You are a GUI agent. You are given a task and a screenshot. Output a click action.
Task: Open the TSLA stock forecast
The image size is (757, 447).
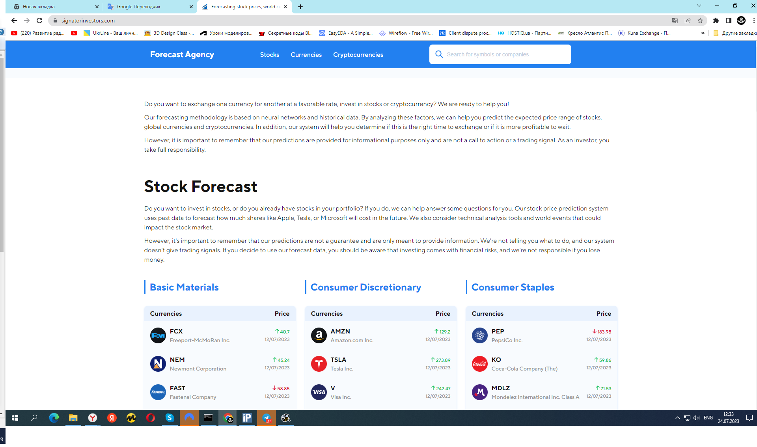(380, 364)
